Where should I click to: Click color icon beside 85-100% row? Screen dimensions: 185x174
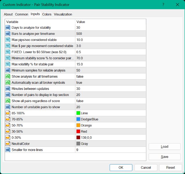pyautogui.click(x=8, y=113)
